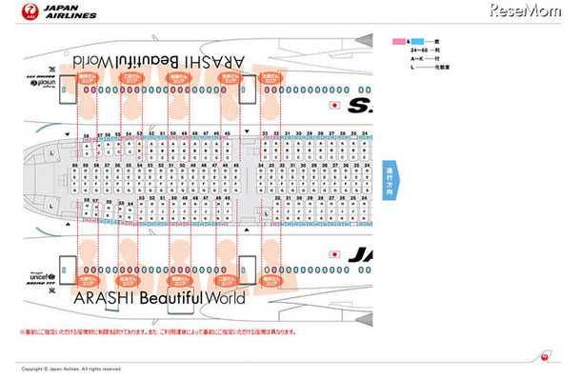Select the 松本さん area label on upper fuselage
581x381 pixels.
coord(230,78)
